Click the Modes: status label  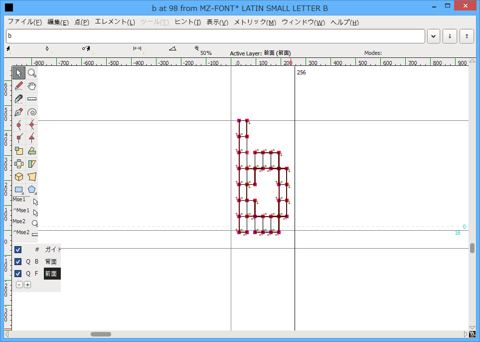[x=373, y=53]
